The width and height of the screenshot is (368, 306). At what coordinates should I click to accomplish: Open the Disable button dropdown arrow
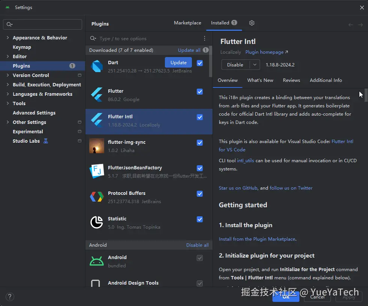[x=255, y=65]
